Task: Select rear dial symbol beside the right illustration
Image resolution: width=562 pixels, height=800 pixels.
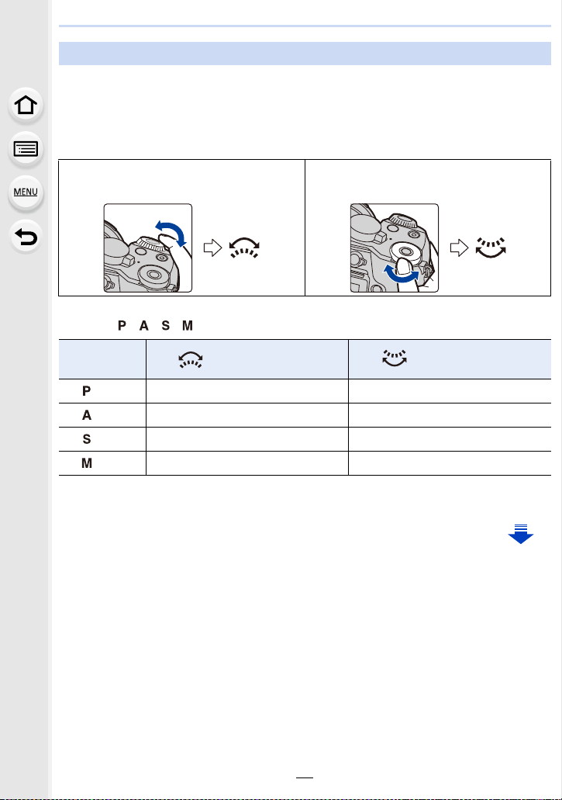Action: tap(490, 248)
